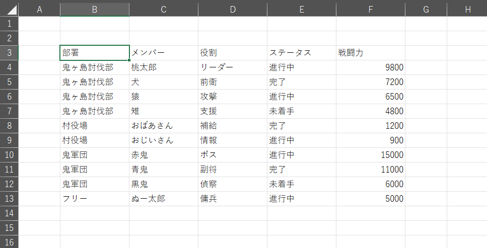
Task: Select the 傭兵 role cell
Action: click(x=232, y=199)
